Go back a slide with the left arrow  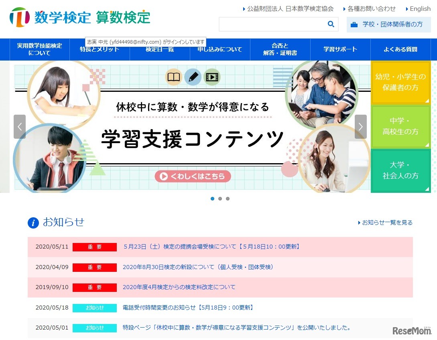20,127
